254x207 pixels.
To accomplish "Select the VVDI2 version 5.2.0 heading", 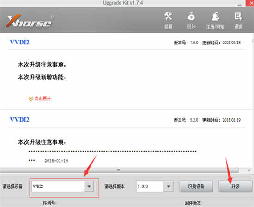I will tap(19, 120).
